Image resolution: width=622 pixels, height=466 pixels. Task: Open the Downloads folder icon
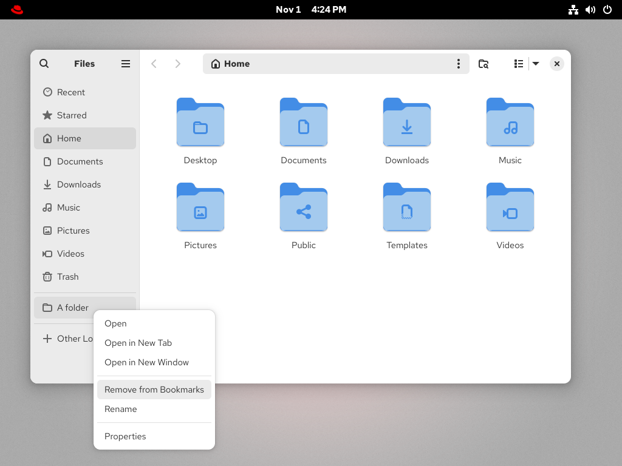point(406,123)
